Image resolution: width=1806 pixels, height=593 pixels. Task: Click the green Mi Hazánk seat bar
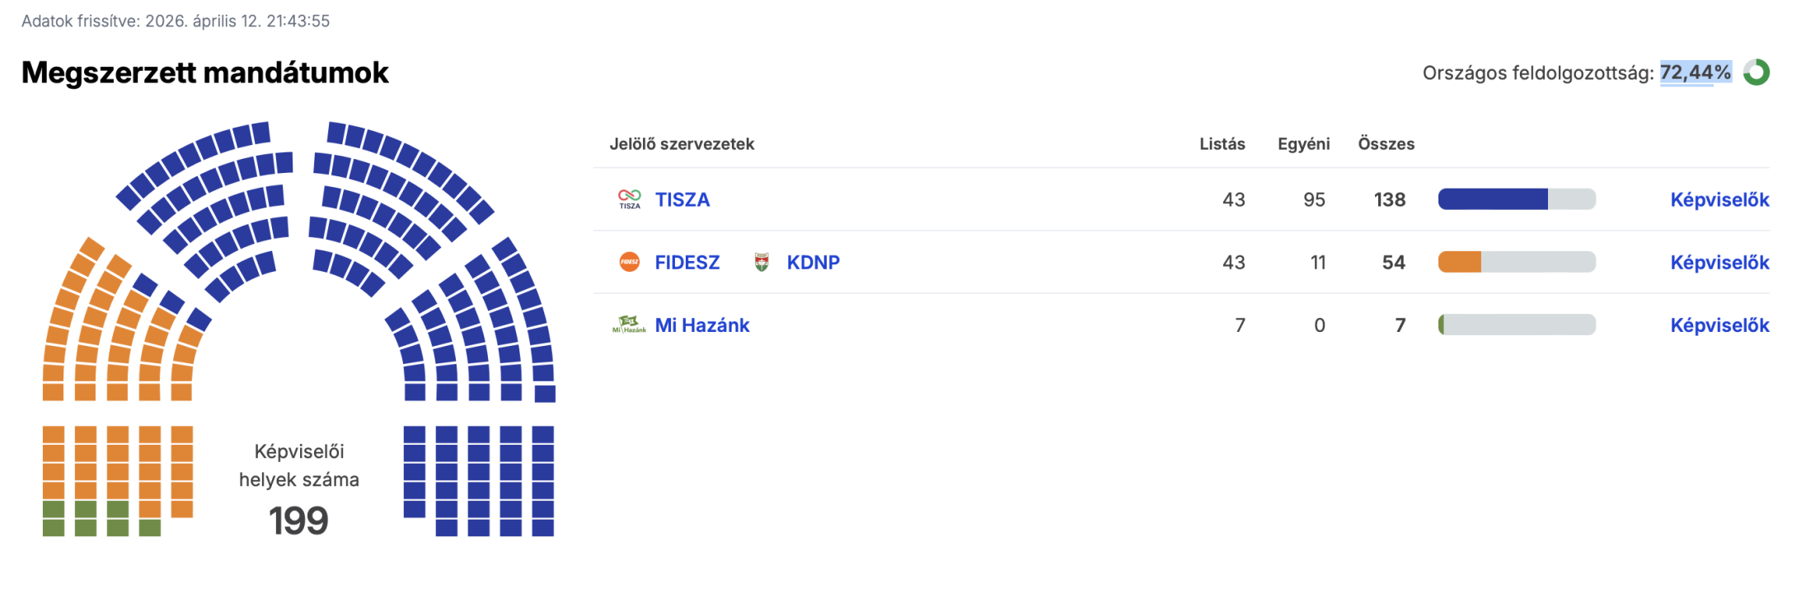[x=1442, y=325]
